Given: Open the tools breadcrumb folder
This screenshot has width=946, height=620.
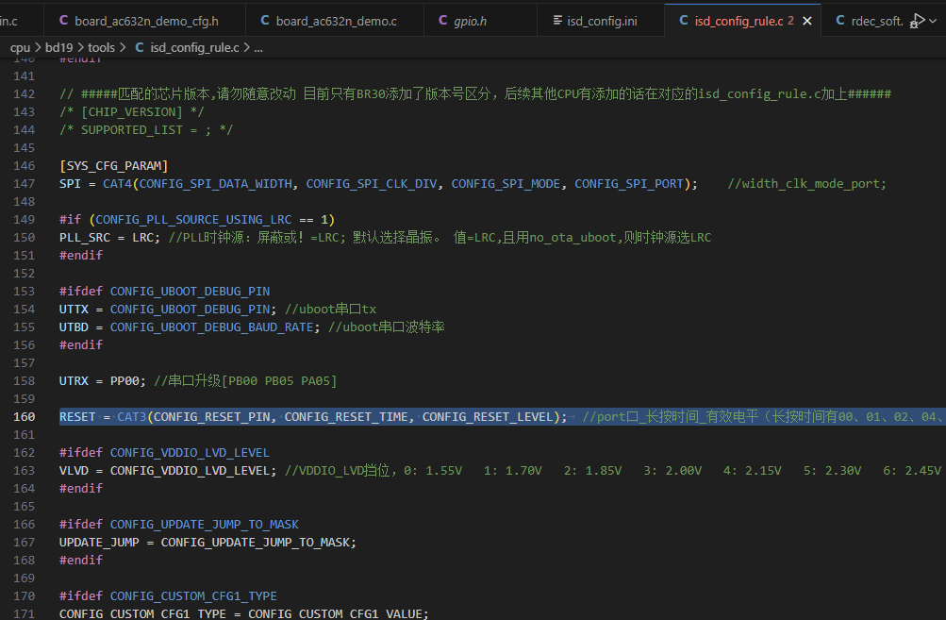Looking at the screenshot, I should (x=101, y=48).
